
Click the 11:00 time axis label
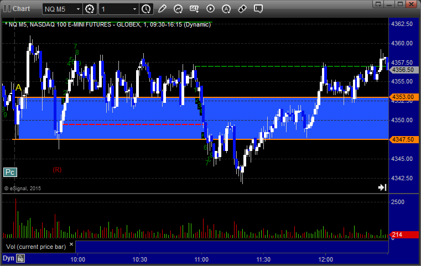(201, 259)
